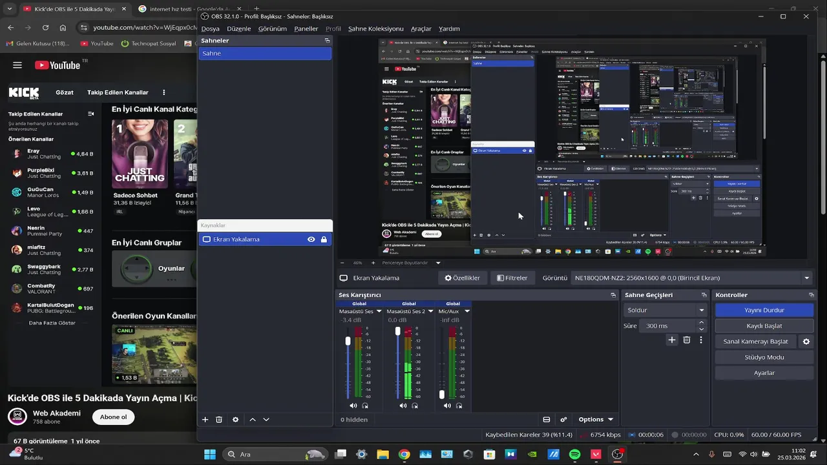
Task: Open Filtreler for the source
Action: (x=512, y=278)
